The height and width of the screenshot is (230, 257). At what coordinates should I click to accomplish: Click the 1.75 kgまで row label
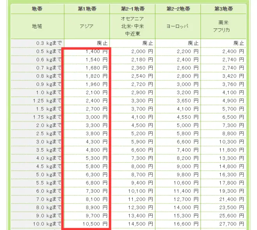pyautogui.click(x=48, y=117)
